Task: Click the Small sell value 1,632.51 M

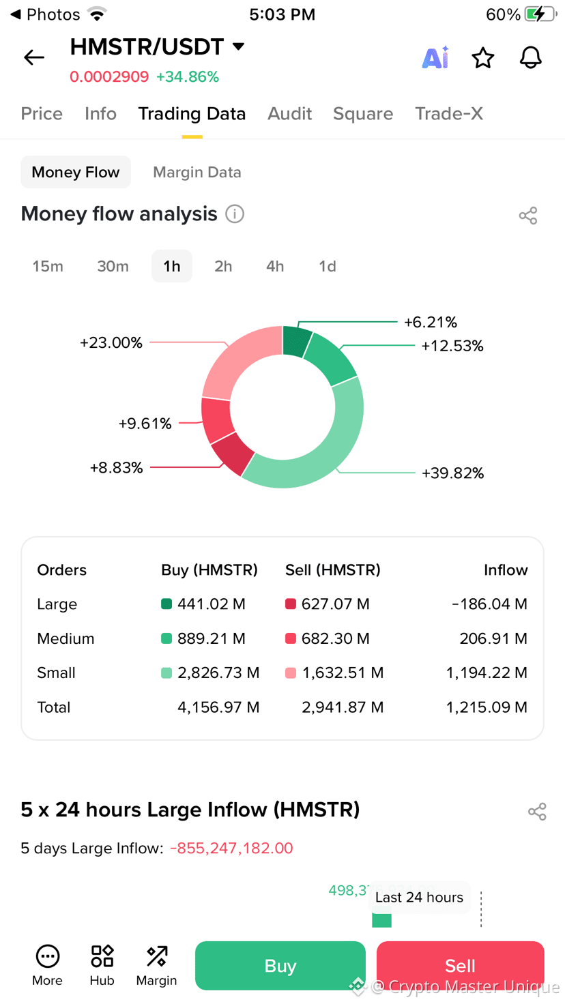Action: (343, 673)
